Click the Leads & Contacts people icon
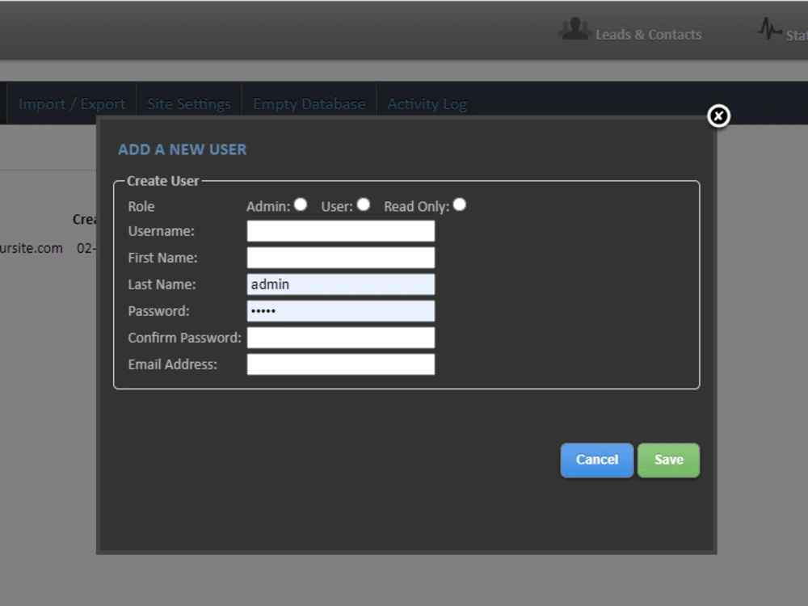This screenshot has height=606, width=808. pos(574,29)
